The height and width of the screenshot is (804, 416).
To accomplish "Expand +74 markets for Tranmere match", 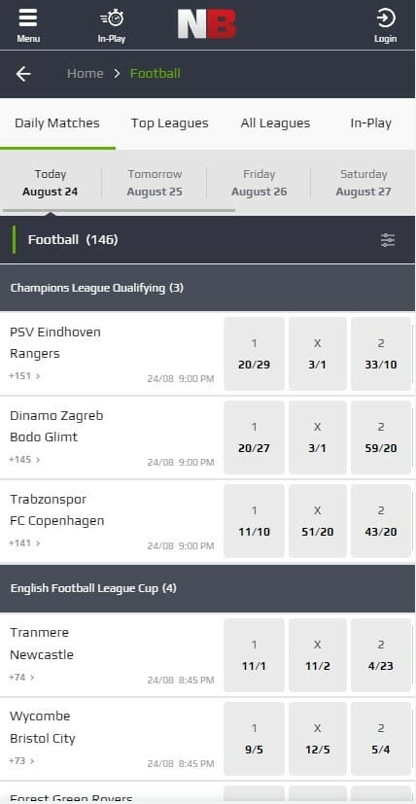I will coord(22,678).
